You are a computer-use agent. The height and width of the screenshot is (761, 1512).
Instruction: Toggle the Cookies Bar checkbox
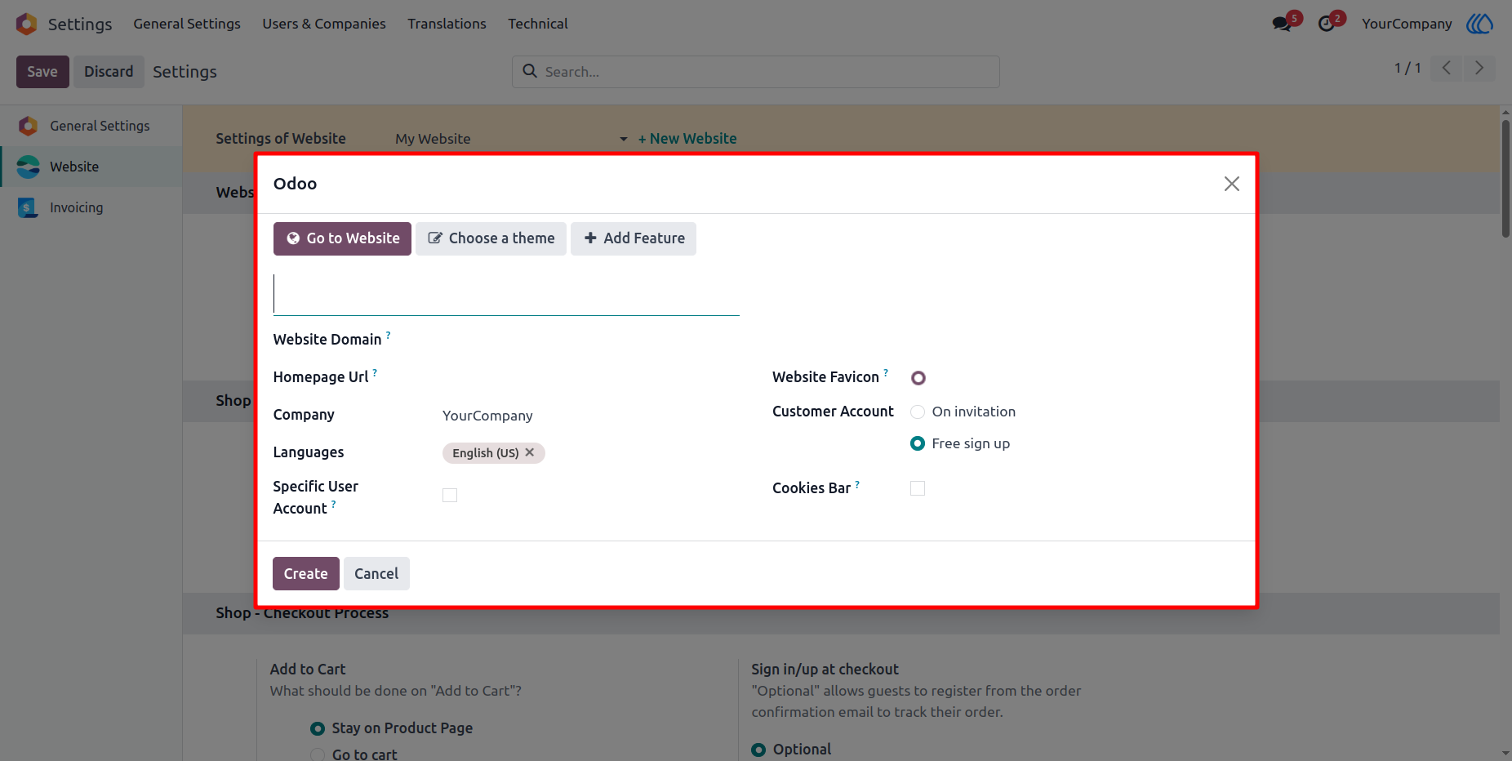[x=918, y=488]
